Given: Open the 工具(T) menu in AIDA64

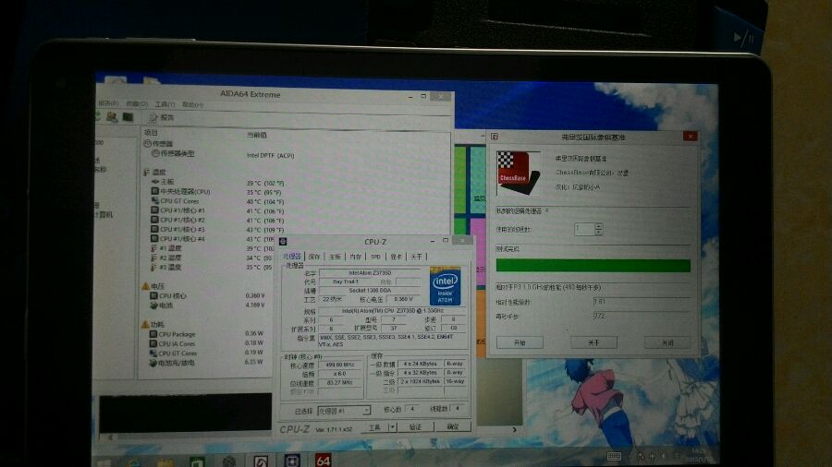Looking at the screenshot, I should pyautogui.click(x=165, y=104).
